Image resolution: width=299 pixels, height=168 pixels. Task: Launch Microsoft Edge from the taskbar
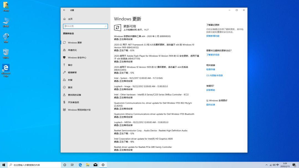[x=80, y=164]
